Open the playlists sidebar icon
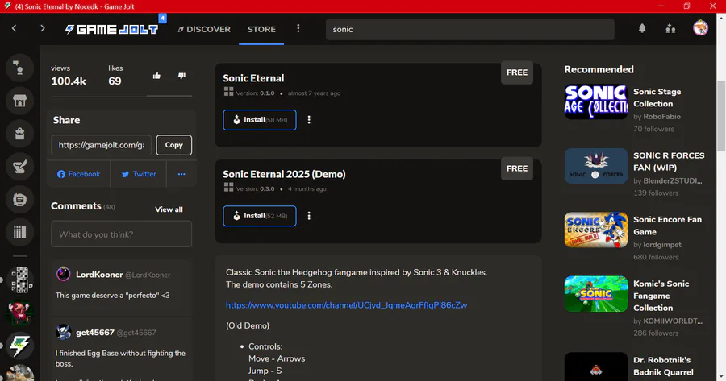The height and width of the screenshot is (381, 726). click(x=19, y=199)
